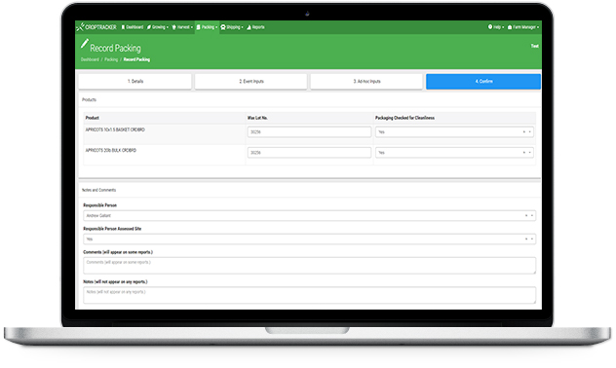This screenshot has width=616, height=368.
Task: Click the pencil icon beside Record Packing
Action: click(x=85, y=44)
